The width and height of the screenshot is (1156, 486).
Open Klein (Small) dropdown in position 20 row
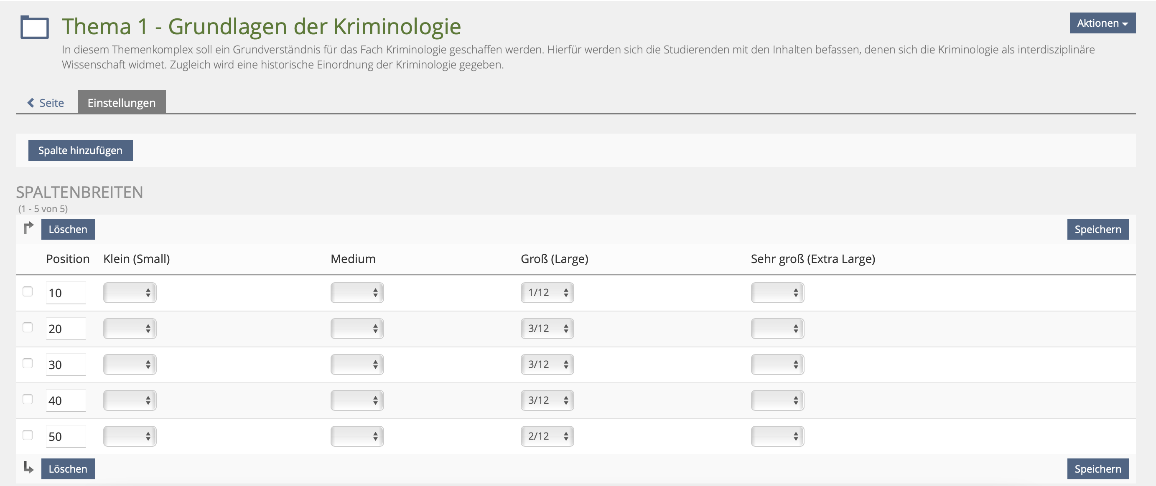(130, 328)
